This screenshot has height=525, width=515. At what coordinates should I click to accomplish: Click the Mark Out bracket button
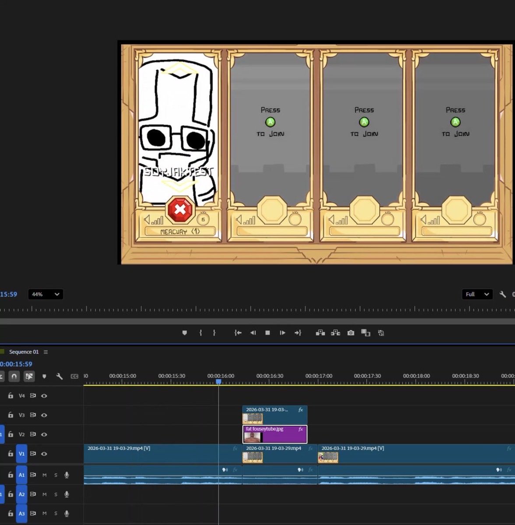214,333
